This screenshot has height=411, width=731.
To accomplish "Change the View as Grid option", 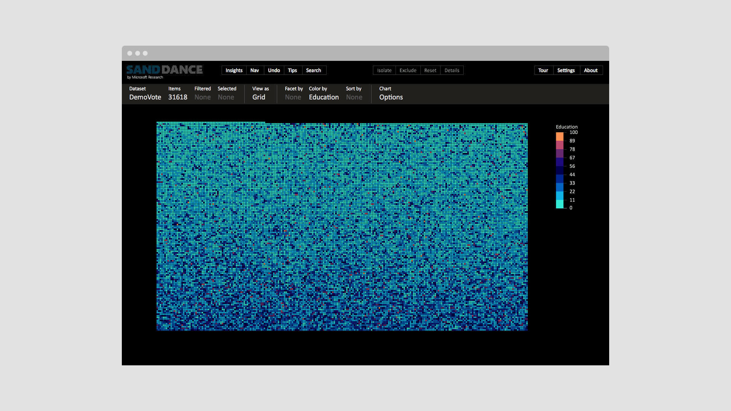I will tap(260, 94).
